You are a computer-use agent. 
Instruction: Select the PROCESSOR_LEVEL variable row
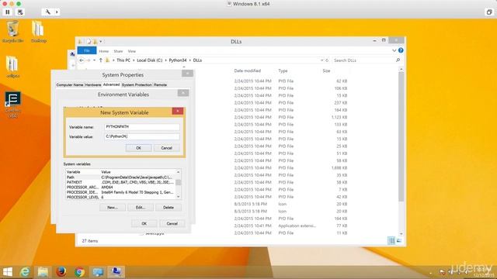(120, 197)
